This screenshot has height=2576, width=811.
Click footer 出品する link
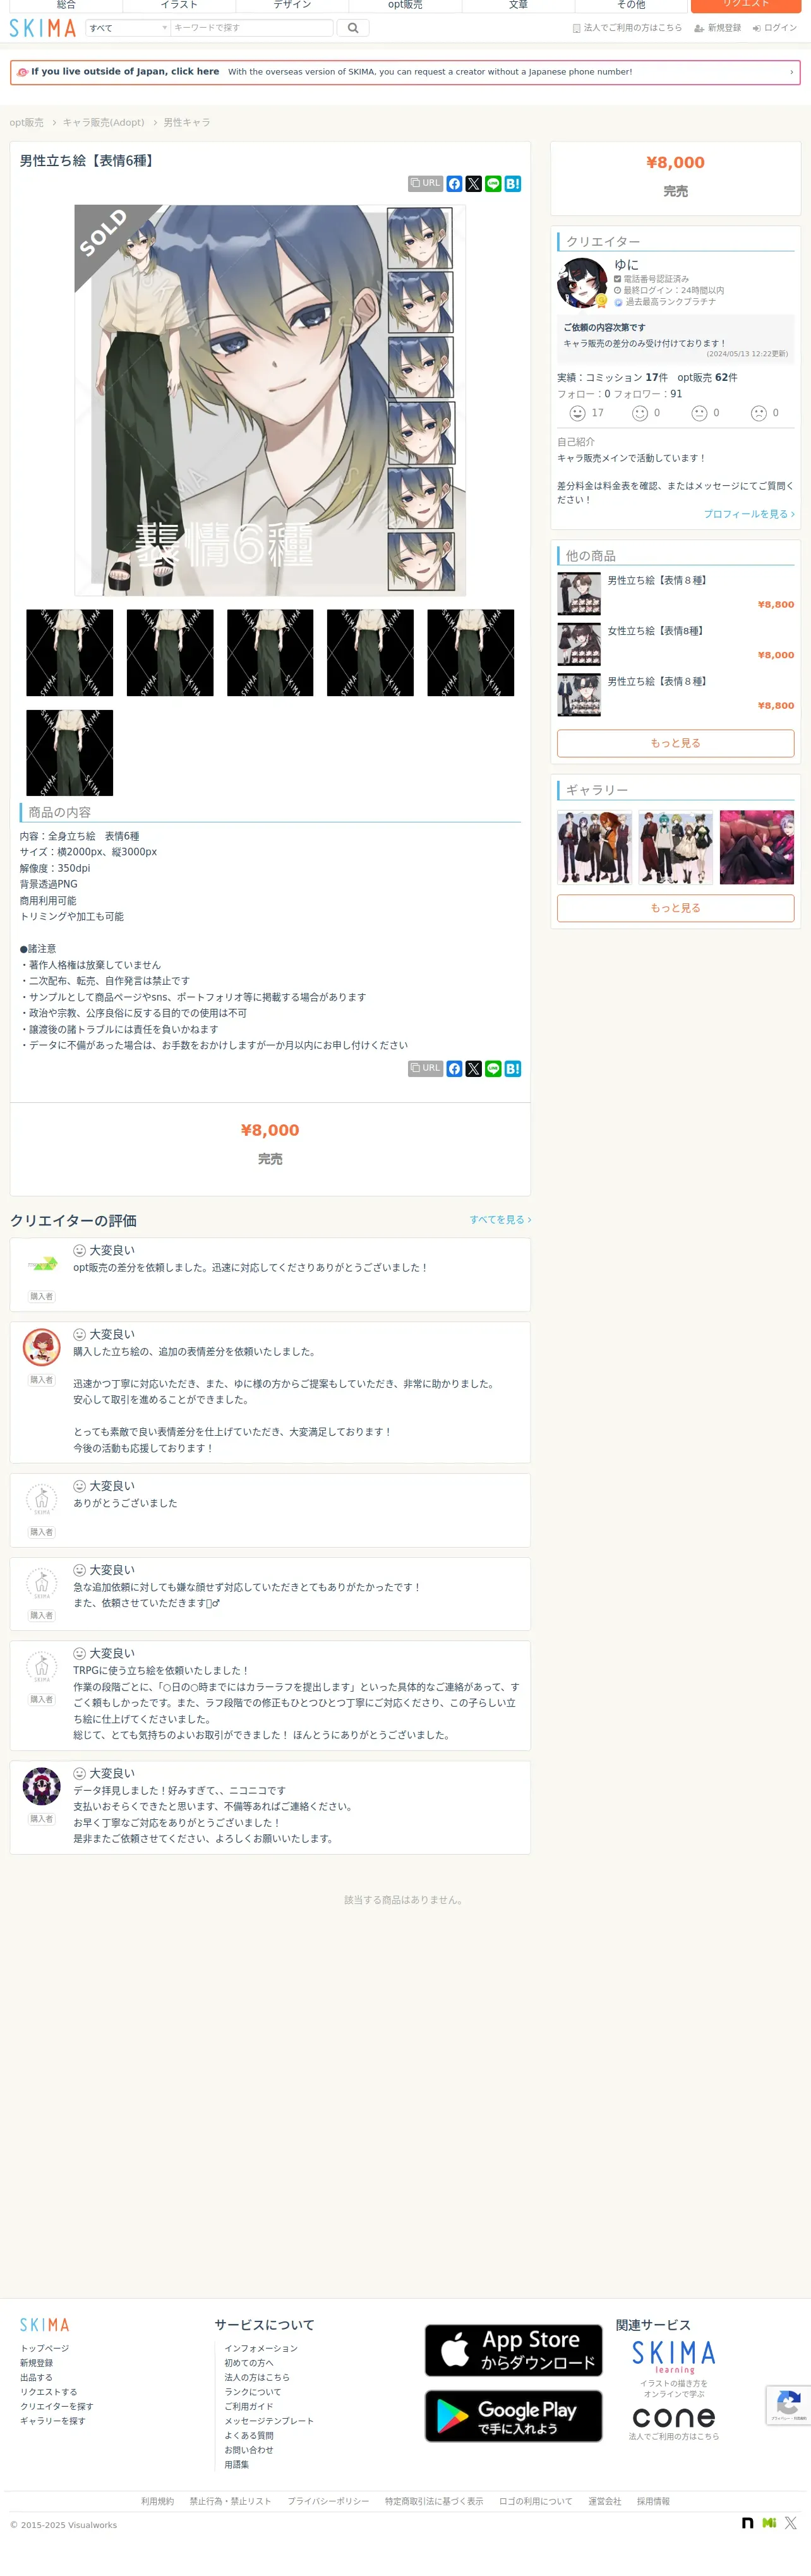(x=36, y=2378)
